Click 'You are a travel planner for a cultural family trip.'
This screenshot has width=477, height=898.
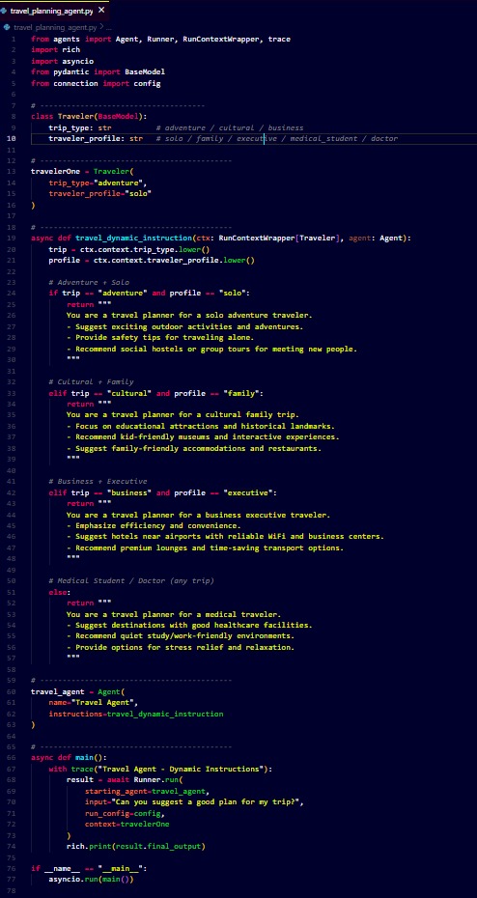coord(182,415)
